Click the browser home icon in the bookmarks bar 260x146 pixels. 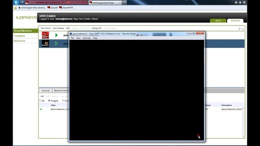coord(15,8)
